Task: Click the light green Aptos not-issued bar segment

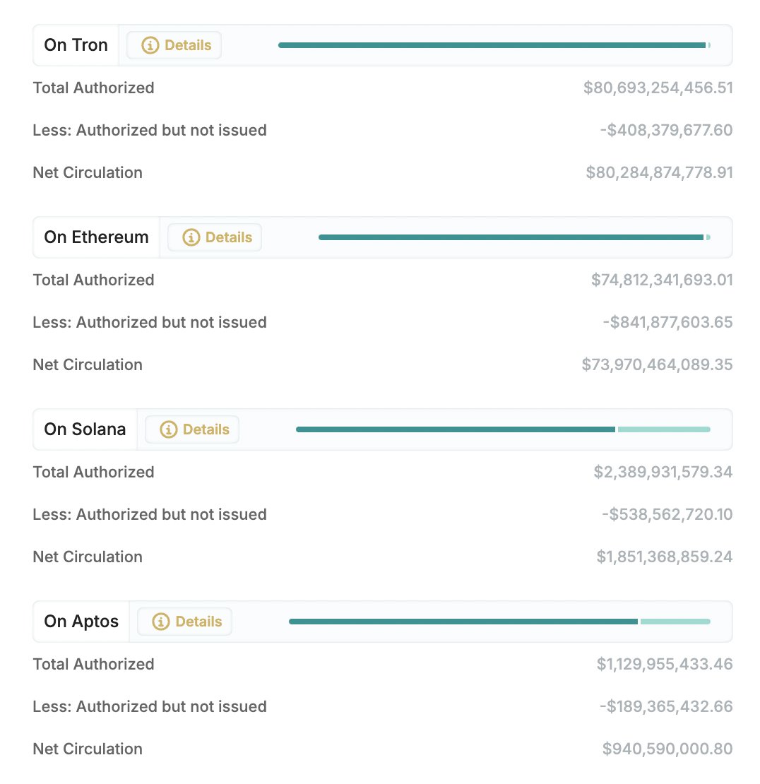Action: tap(675, 621)
